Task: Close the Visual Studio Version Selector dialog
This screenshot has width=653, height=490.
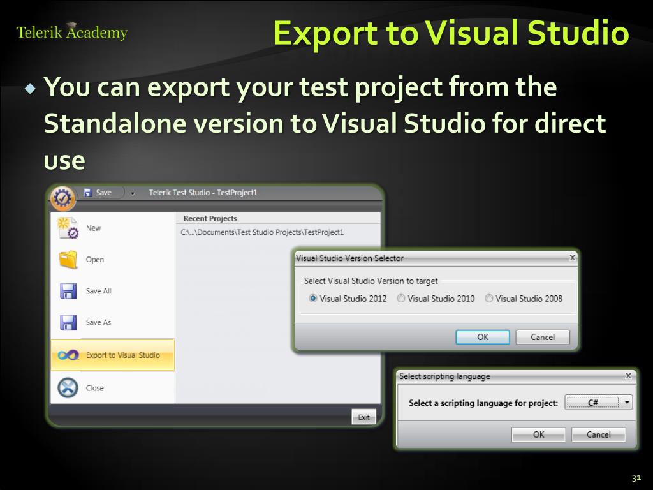Action: point(572,258)
